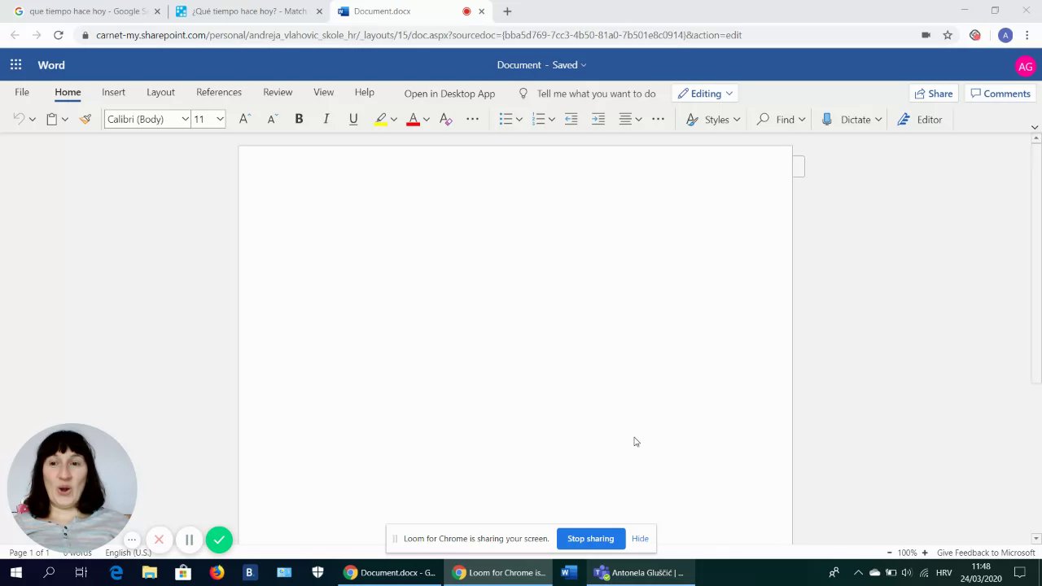1042x586 pixels.
Task: Click the Find magnifier button
Action: (x=775, y=120)
